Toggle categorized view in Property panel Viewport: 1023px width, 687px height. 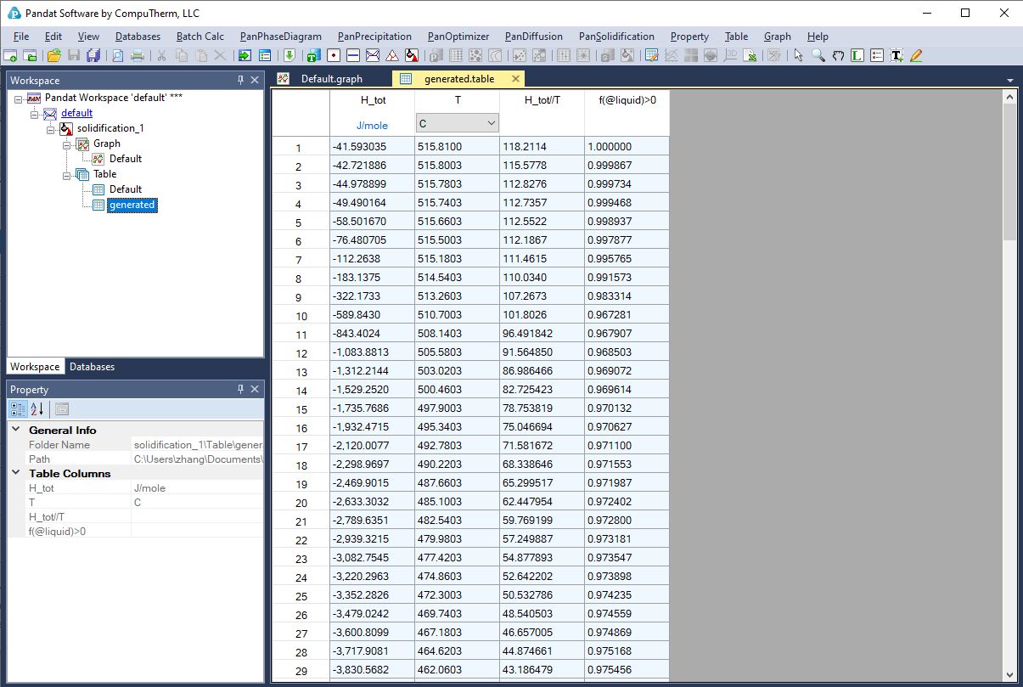point(18,408)
